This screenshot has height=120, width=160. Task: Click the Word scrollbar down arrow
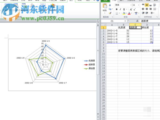(x=98, y=114)
